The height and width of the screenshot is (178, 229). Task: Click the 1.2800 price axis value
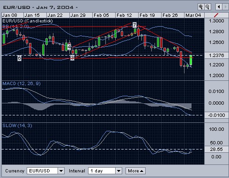216,32
